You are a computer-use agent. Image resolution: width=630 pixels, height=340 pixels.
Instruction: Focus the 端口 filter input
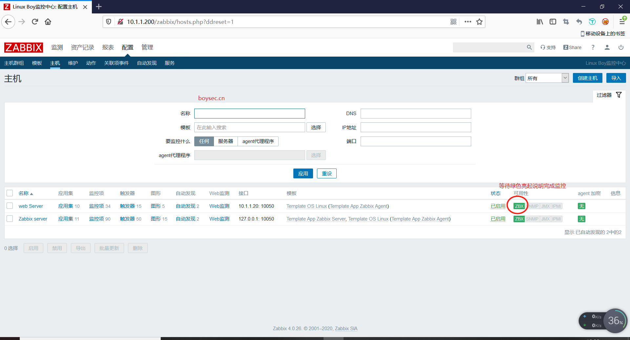[416, 141]
